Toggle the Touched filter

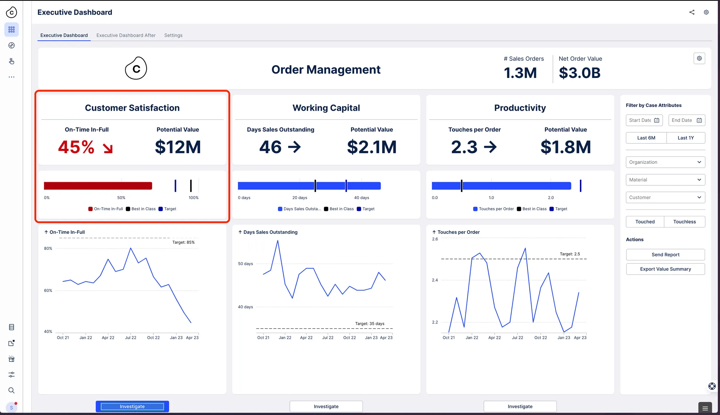point(645,222)
